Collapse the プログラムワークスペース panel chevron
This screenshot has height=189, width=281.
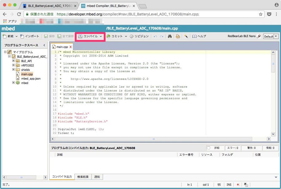[44, 45]
